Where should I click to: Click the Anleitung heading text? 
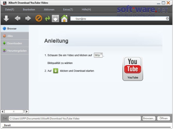(56, 41)
